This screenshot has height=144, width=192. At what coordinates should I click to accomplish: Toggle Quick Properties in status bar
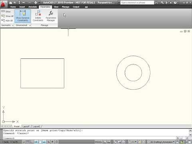(56, 142)
